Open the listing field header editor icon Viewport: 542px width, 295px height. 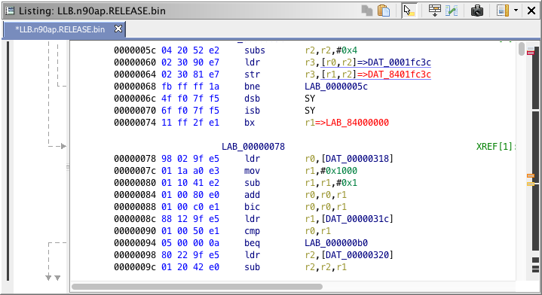(434, 11)
